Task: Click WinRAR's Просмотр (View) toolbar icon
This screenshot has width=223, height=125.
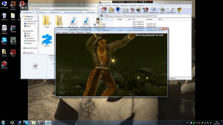Action: 125,10
